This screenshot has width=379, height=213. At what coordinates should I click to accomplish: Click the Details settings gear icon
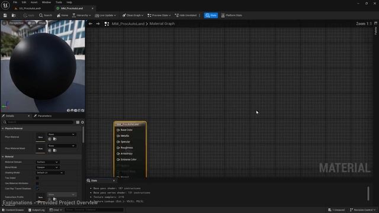tap(82, 122)
